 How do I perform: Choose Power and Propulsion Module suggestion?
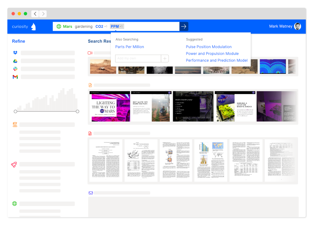[x=212, y=54]
